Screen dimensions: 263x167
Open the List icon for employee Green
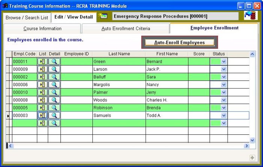tap(42, 61)
